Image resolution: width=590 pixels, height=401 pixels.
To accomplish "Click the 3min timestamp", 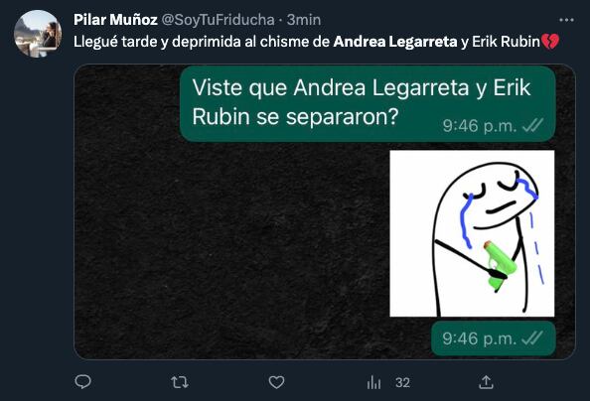I will point(304,20).
